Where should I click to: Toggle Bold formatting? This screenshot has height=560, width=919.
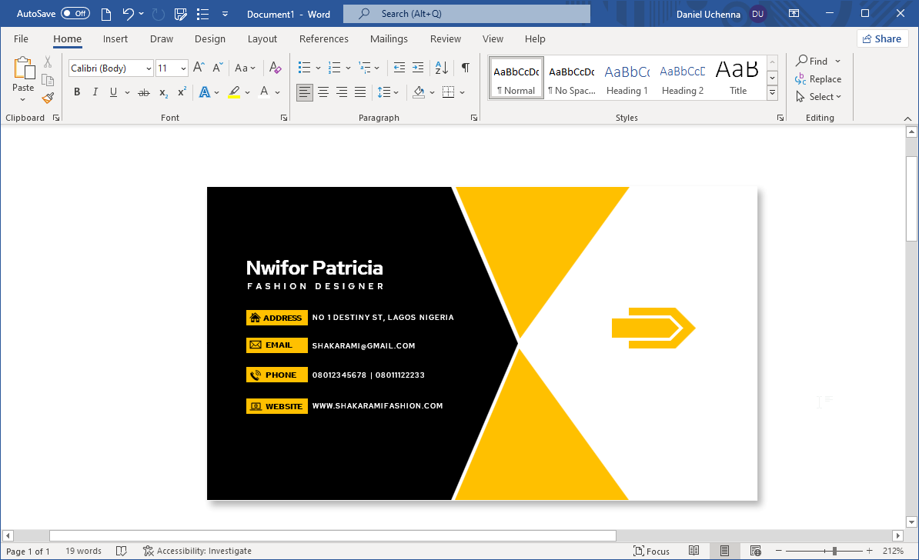[x=77, y=92]
